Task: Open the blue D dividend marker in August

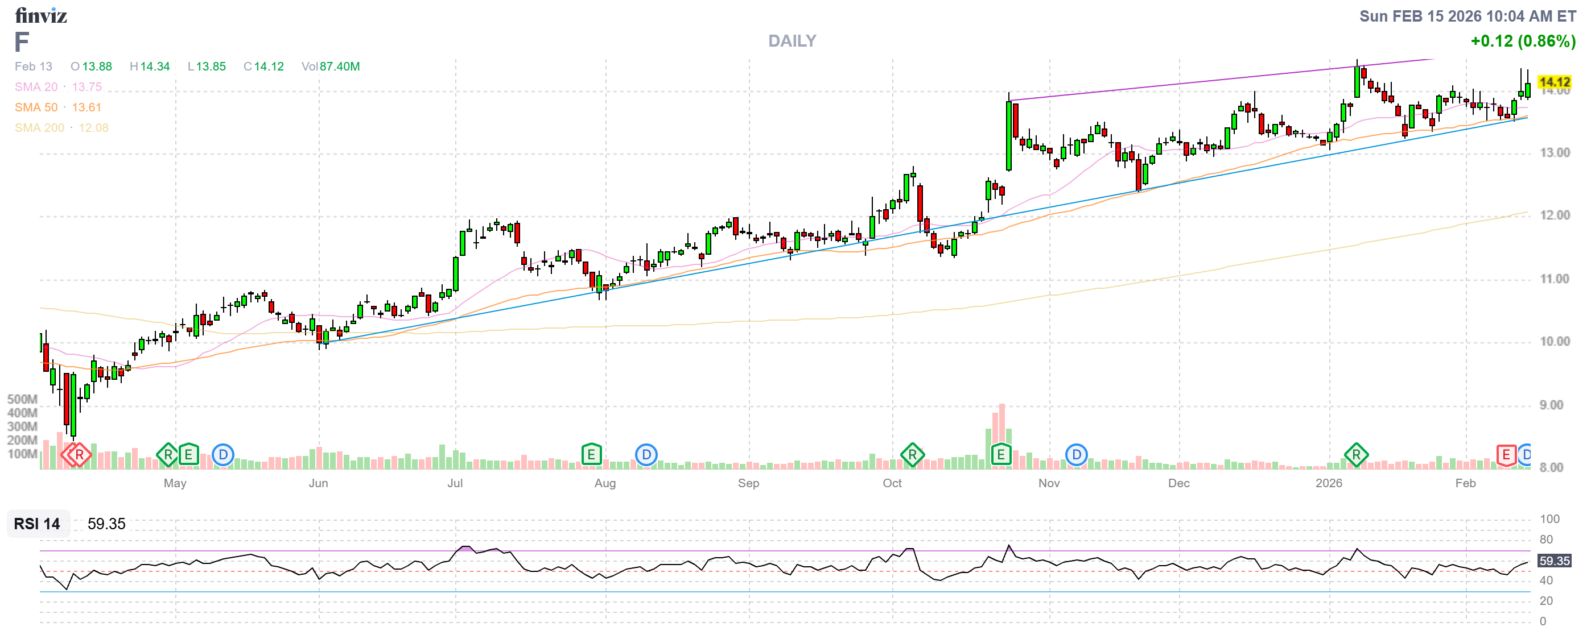Action: click(646, 455)
